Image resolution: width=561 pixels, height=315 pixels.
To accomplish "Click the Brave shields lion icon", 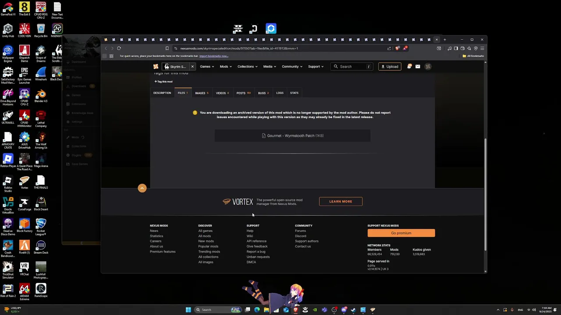I will pyautogui.click(x=398, y=48).
